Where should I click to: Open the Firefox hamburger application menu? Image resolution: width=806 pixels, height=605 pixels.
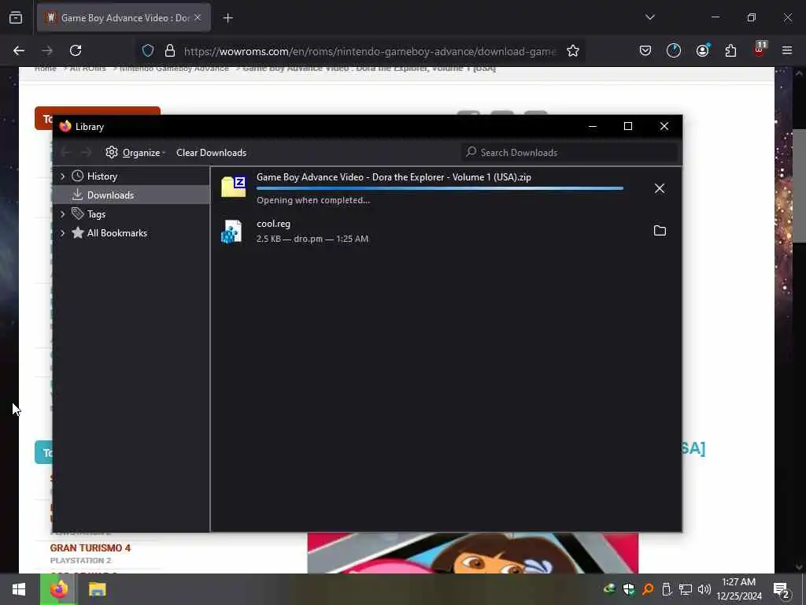click(x=787, y=50)
